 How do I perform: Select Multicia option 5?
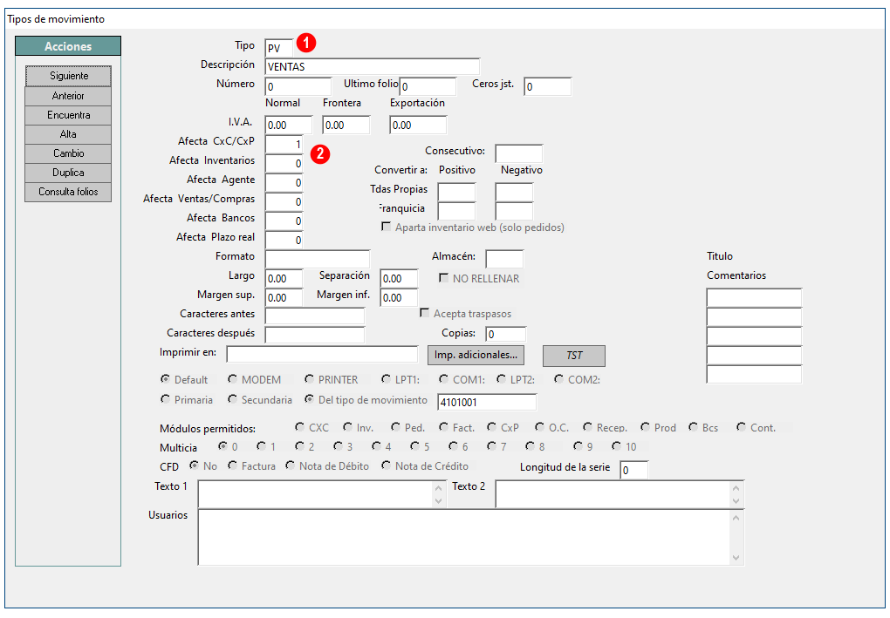[414, 446]
